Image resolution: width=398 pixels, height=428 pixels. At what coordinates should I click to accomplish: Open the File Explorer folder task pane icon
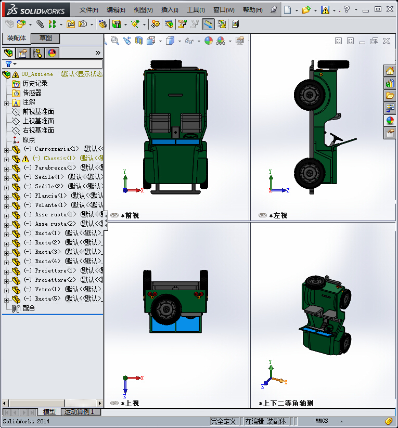pyautogui.click(x=390, y=96)
